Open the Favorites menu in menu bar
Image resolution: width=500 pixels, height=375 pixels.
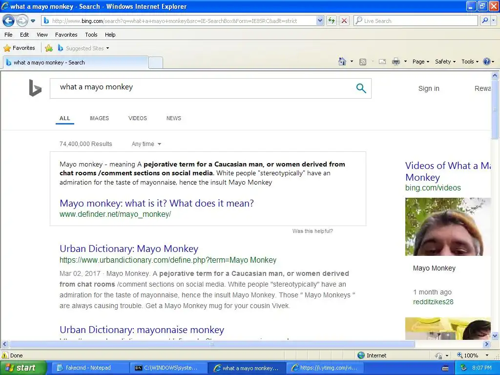pyautogui.click(x=66, y=35)
